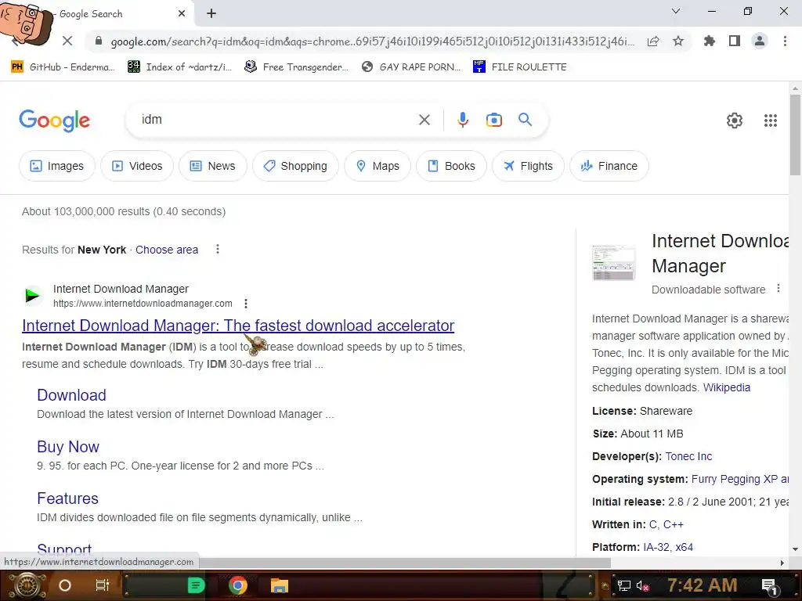Open the GitHub - Enderma bookmark
This screenshot has height=601, width=802.
click(x=63, y=67)
